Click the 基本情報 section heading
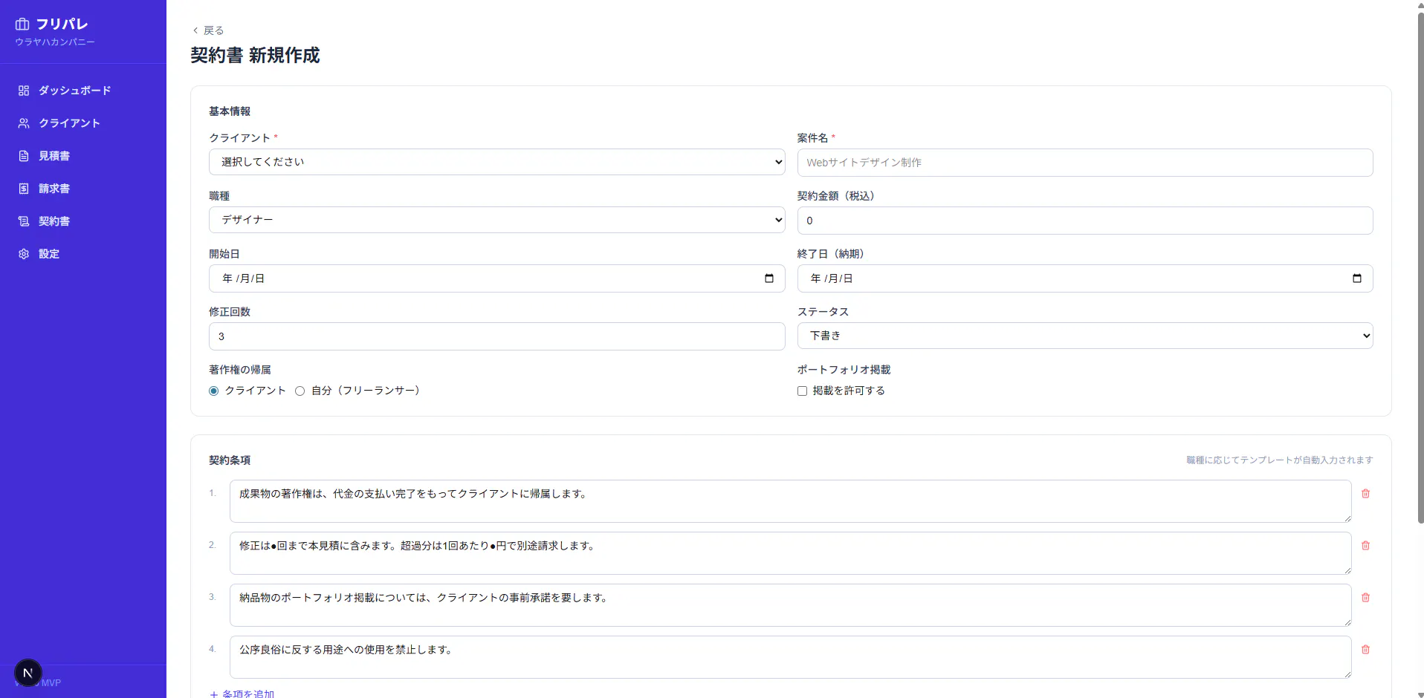The height and width of the screenshot is (698, 1424). click(x=230, y=111)
